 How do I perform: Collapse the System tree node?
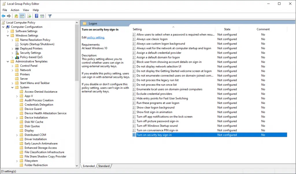pyautogui.click(x=12, y=87)
